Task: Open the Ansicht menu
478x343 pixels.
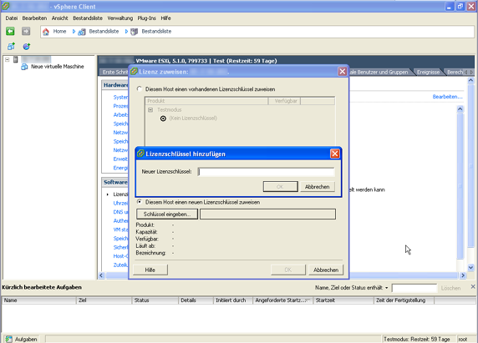Action: [x=60, y=18]
